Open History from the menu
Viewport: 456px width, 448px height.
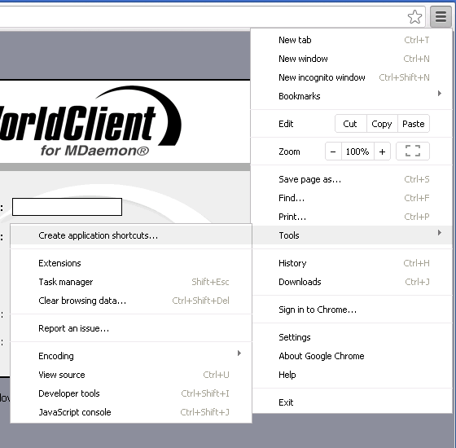click(351, 263)
